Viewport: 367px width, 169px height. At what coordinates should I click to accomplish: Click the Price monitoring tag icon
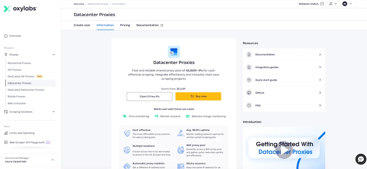[x=124, y=116]
